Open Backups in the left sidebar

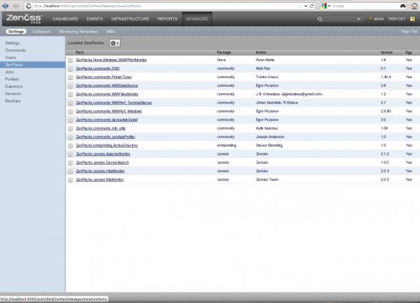point(12,101)
